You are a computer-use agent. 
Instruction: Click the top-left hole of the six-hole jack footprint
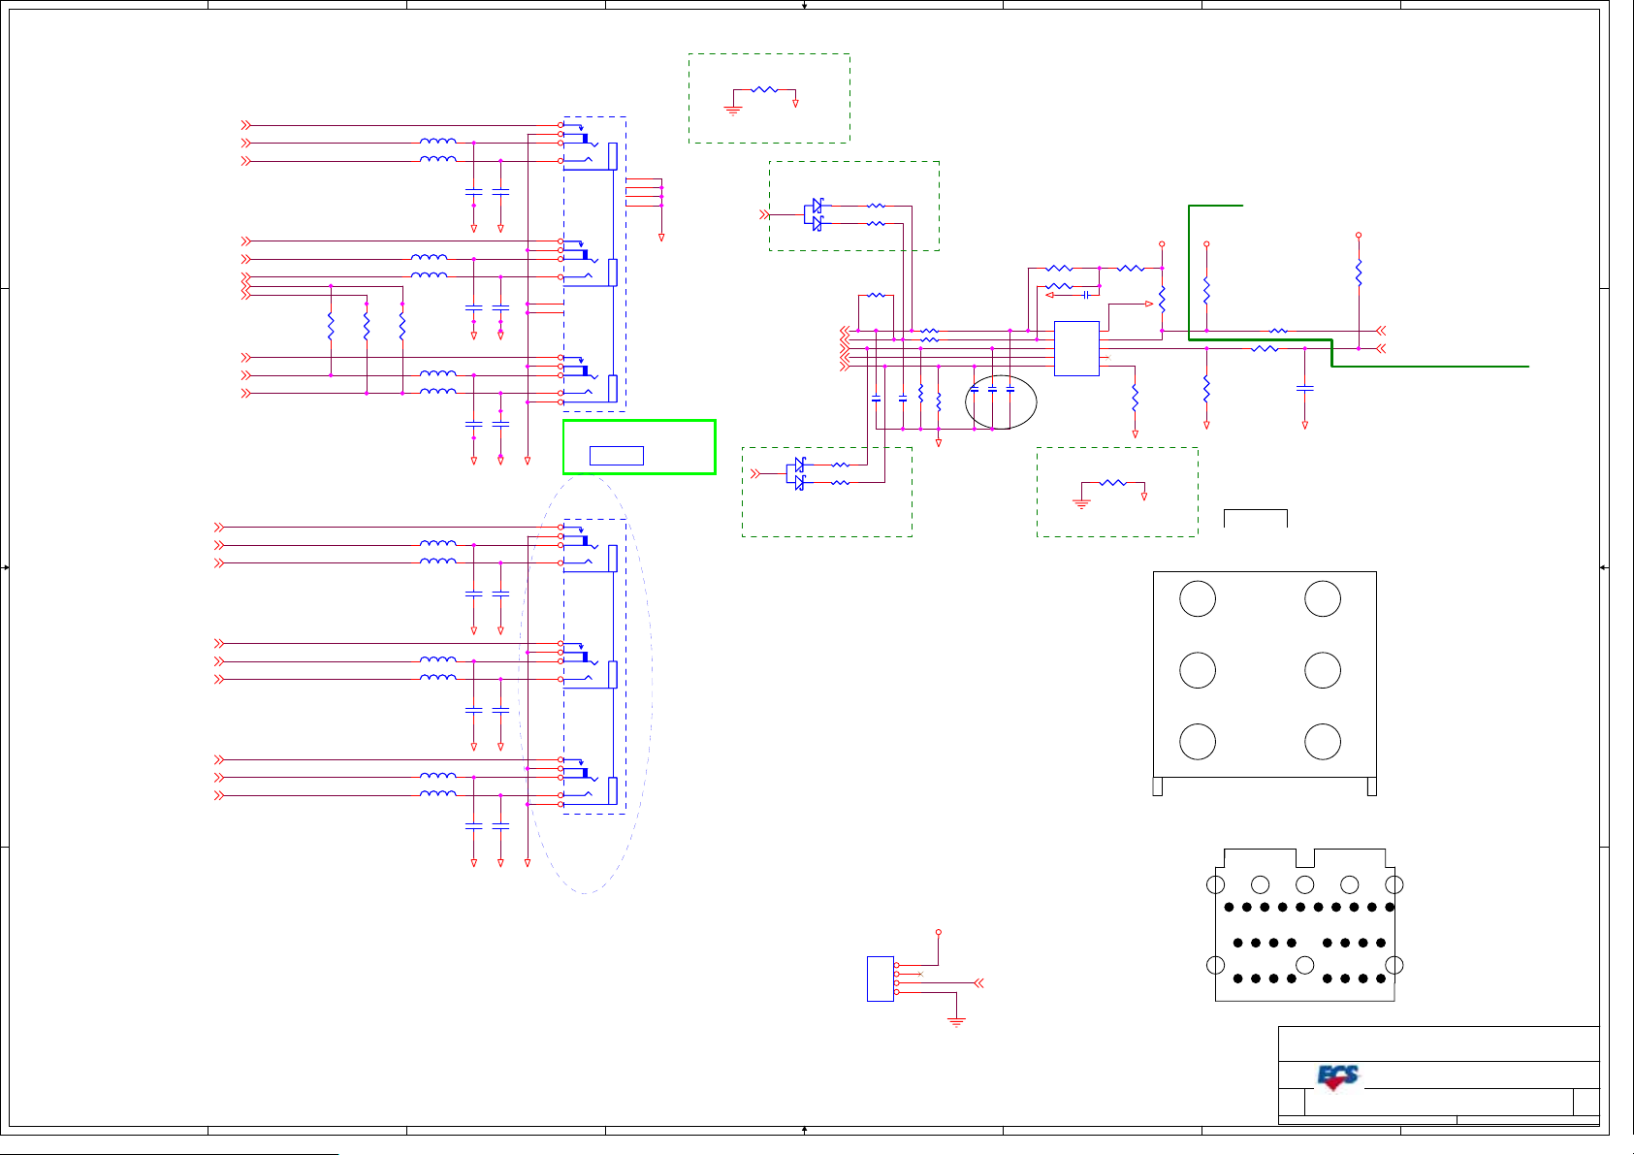coord(1198,598)
